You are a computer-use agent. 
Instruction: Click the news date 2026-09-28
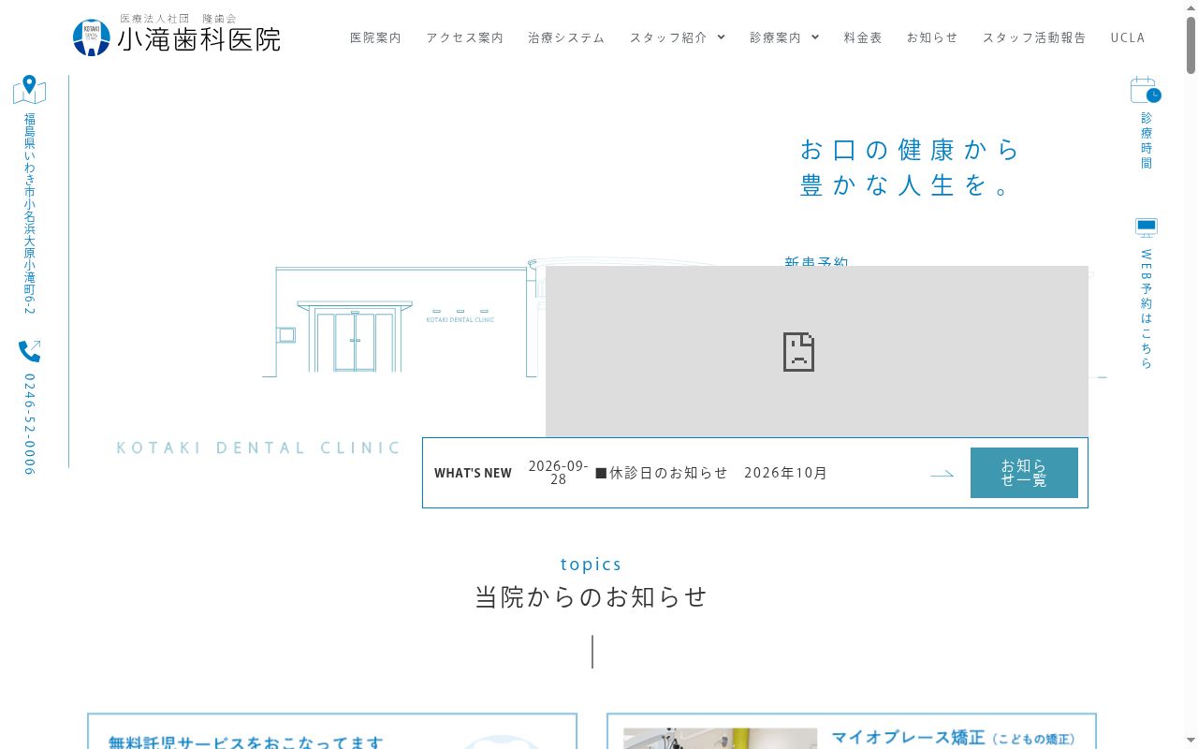(x=559, y=473)
